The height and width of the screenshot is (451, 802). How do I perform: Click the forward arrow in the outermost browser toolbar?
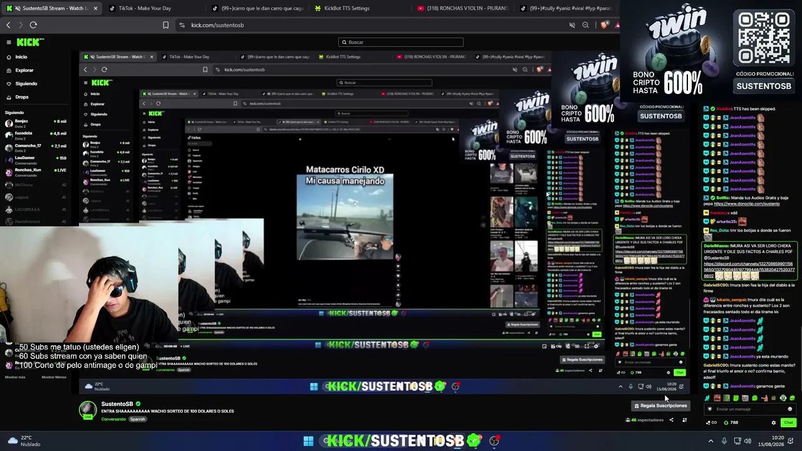point(20,25)
